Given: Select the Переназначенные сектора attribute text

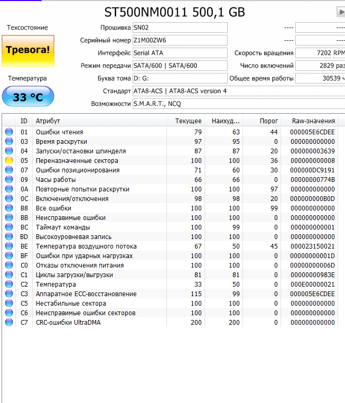Looking at the screenshot, I should click(77, 161).
